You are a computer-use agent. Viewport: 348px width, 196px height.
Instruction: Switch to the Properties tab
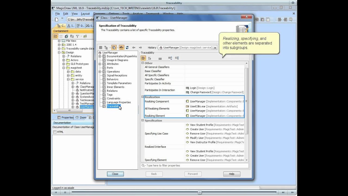65,118
